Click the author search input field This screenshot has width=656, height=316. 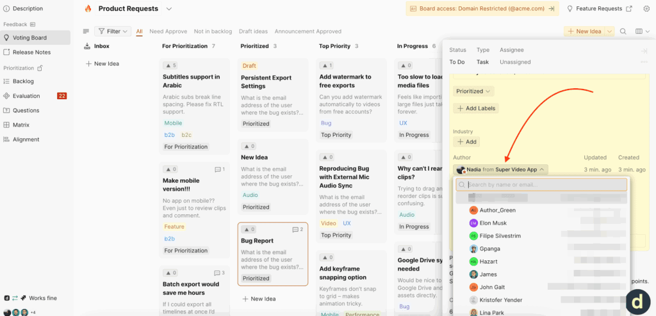(545, 185)
